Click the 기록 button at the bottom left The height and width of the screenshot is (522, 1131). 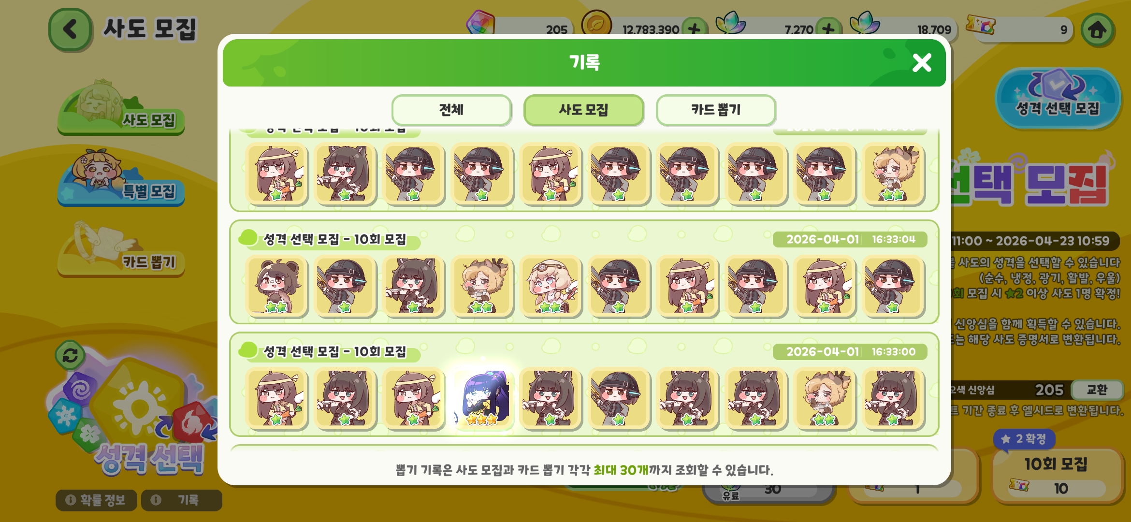[x=182, y=500]
